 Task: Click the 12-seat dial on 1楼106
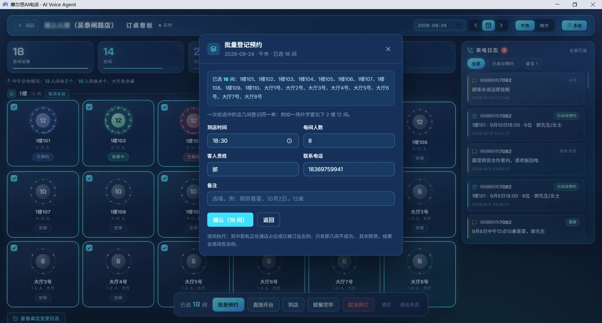pos(420,122)
